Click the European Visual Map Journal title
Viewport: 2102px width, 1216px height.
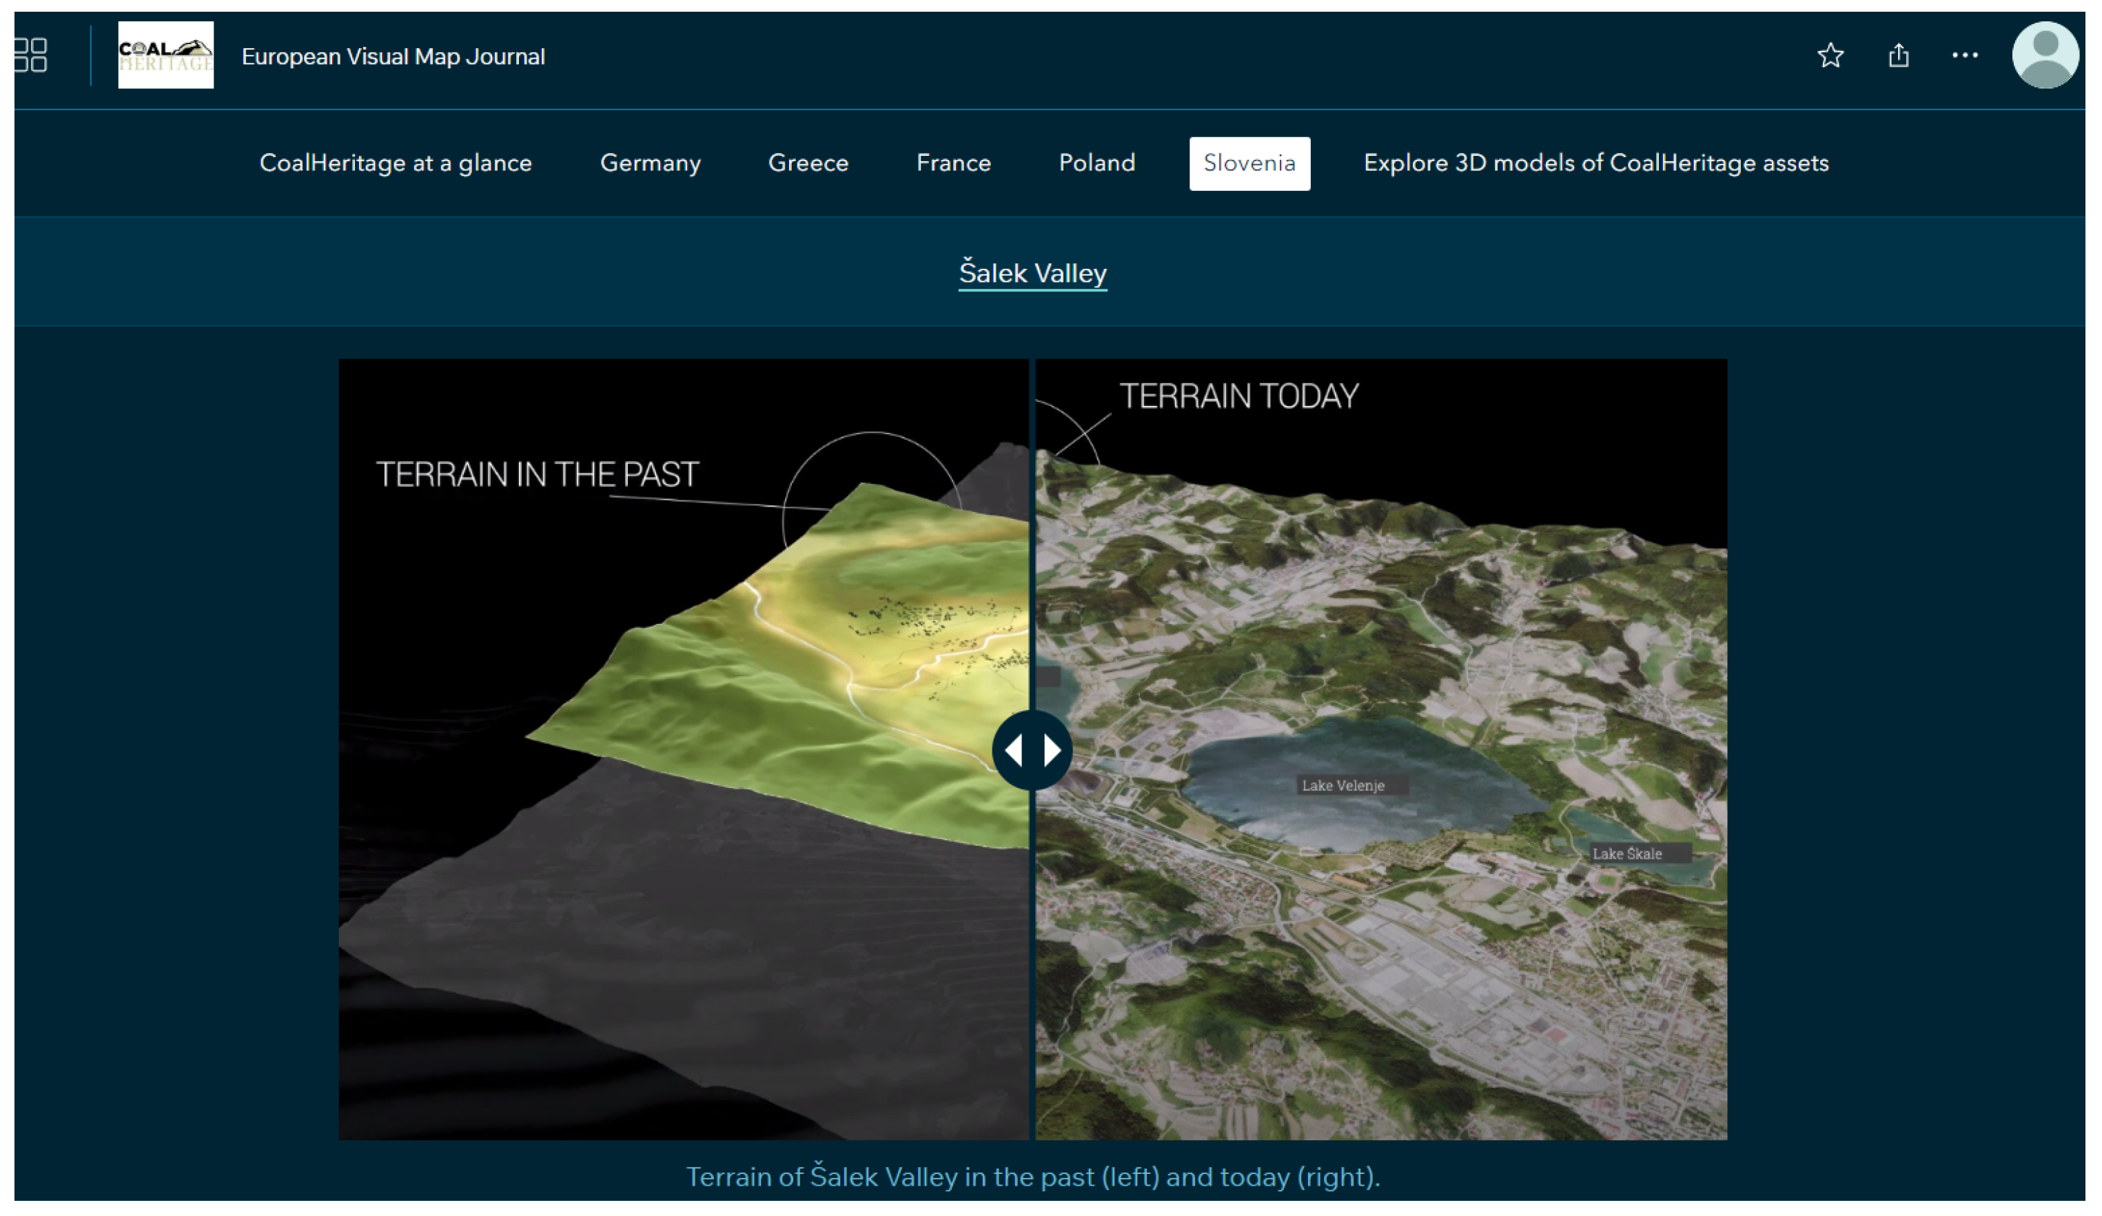point(393,56)
